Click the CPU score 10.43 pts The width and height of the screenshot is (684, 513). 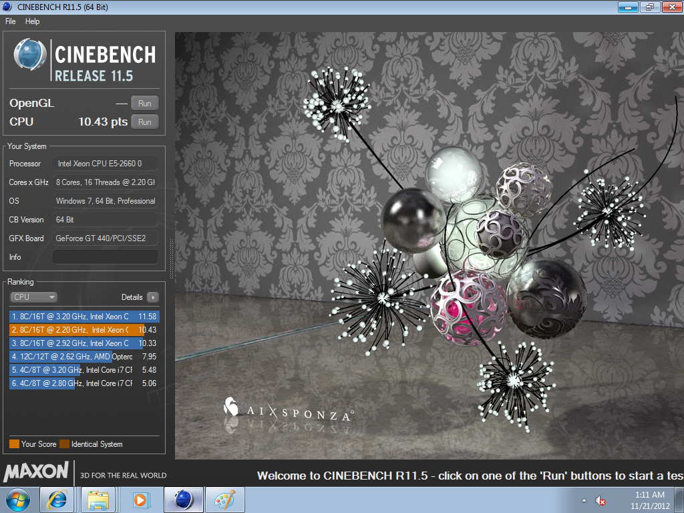click(x=103, y=122)
